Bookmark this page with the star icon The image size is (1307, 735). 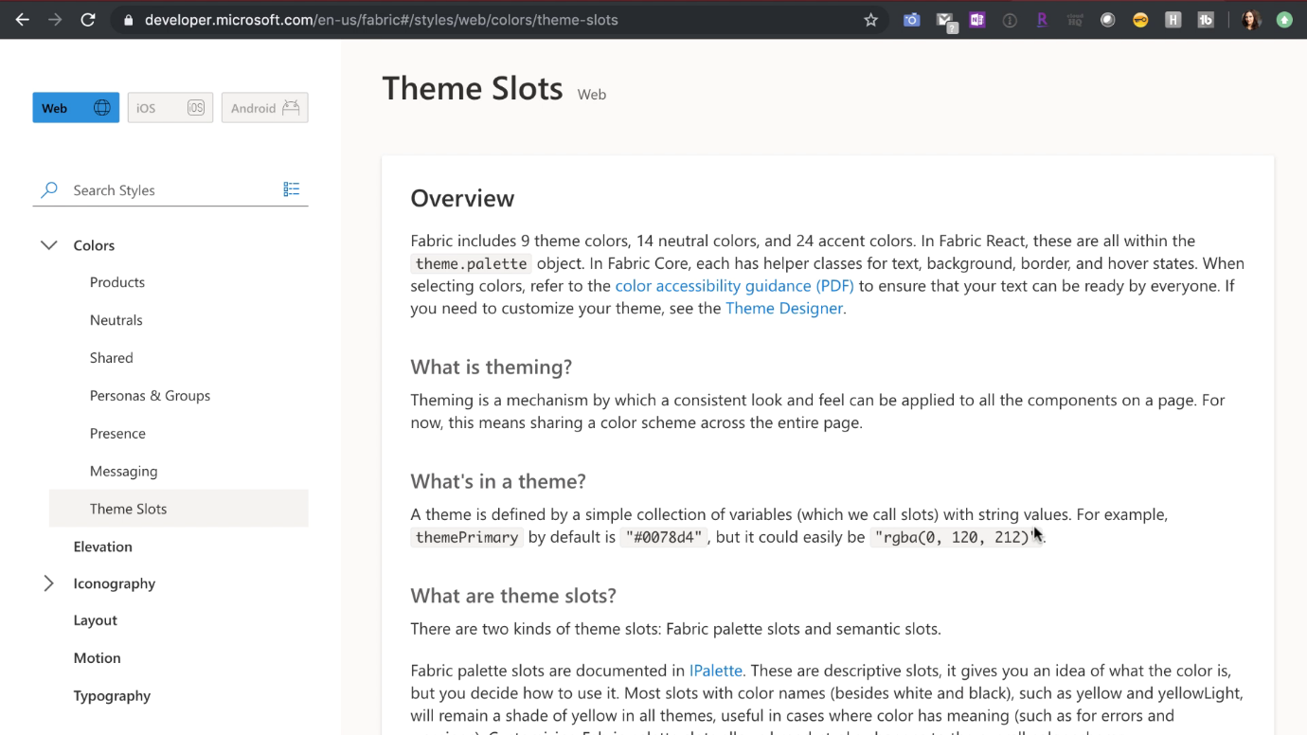pyautogui.click(x=871, y=20)
